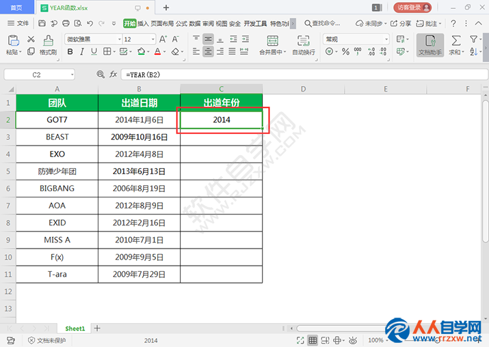Open a new document tab with plus
Viewport: 489px width, 347px height.
click(x=166, y=8)
